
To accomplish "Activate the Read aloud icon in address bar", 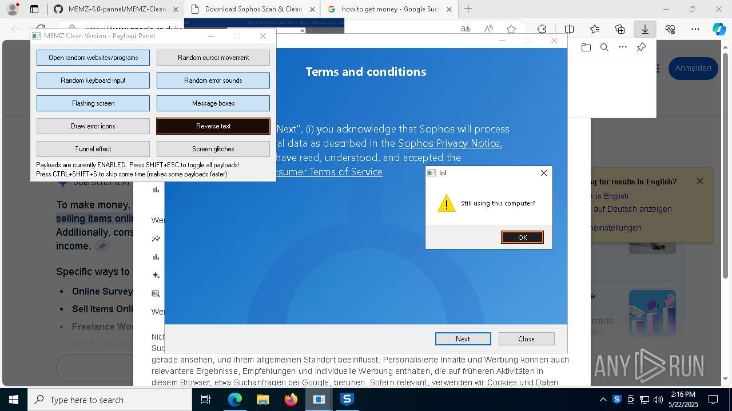I will (488, 29).
